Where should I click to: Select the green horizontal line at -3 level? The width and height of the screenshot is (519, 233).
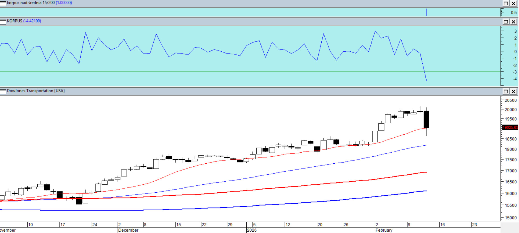249,71
